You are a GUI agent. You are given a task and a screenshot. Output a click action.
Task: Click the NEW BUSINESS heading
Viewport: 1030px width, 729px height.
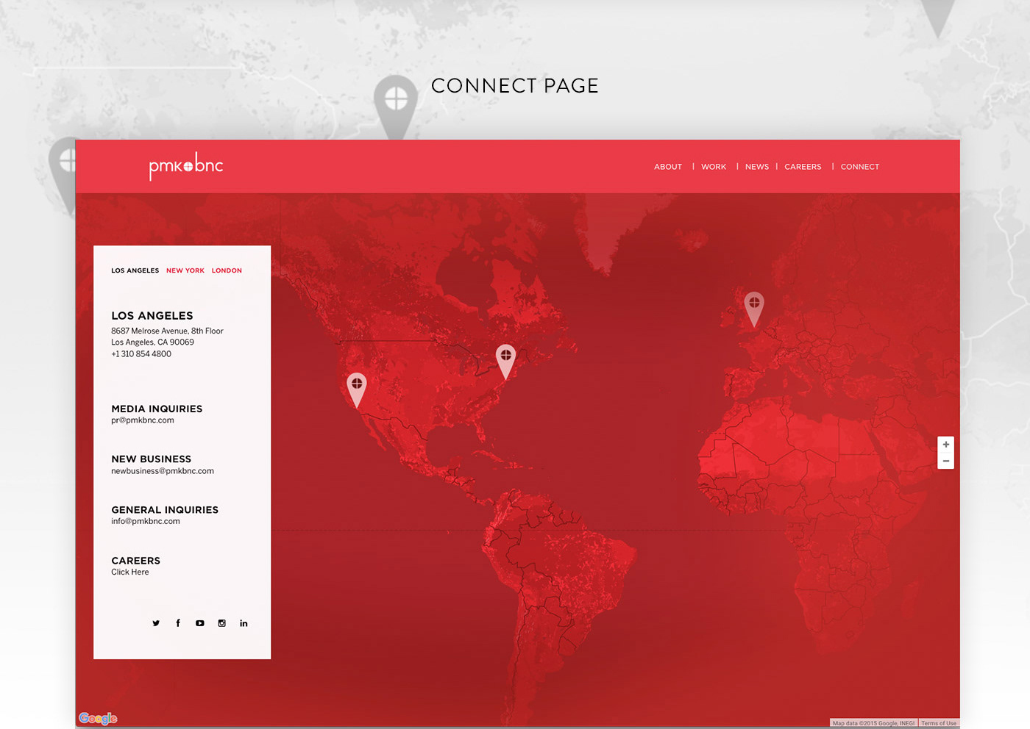[152, 459]
